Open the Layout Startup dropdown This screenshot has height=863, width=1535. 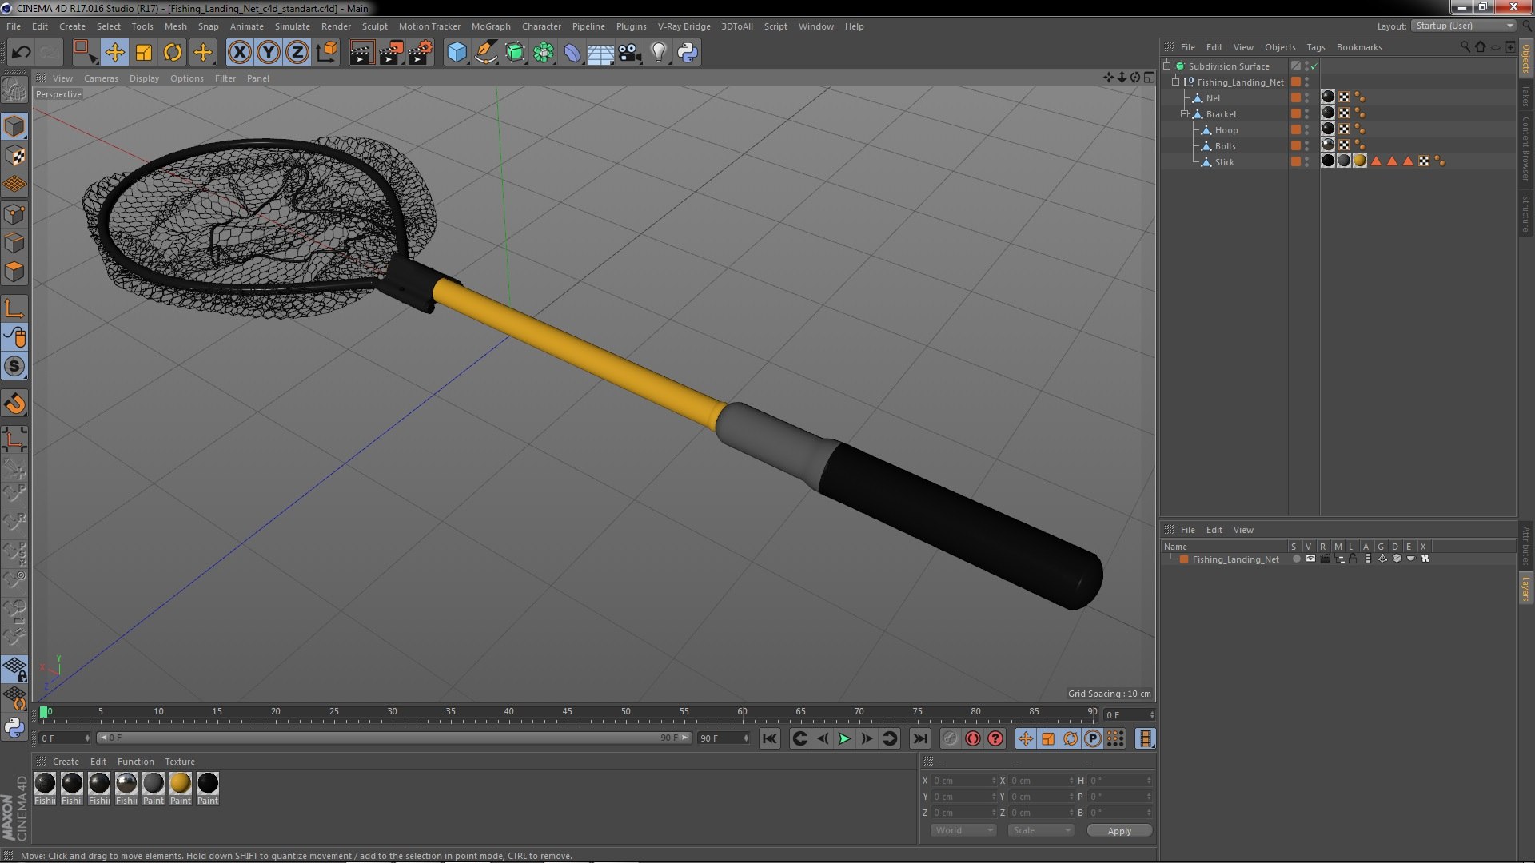[1464, 26]
